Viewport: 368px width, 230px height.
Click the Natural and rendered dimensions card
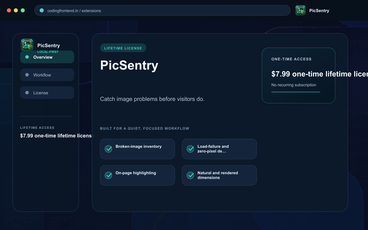pos(219,175)
